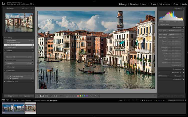
Task: Expand the Keyword List panel
Action: (x=183, y=72)
